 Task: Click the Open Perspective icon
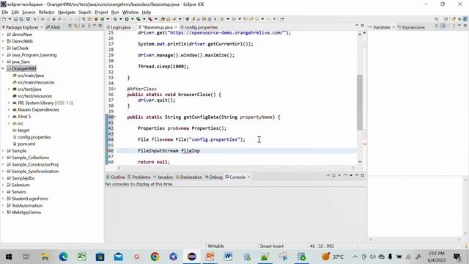click(446, 19)
